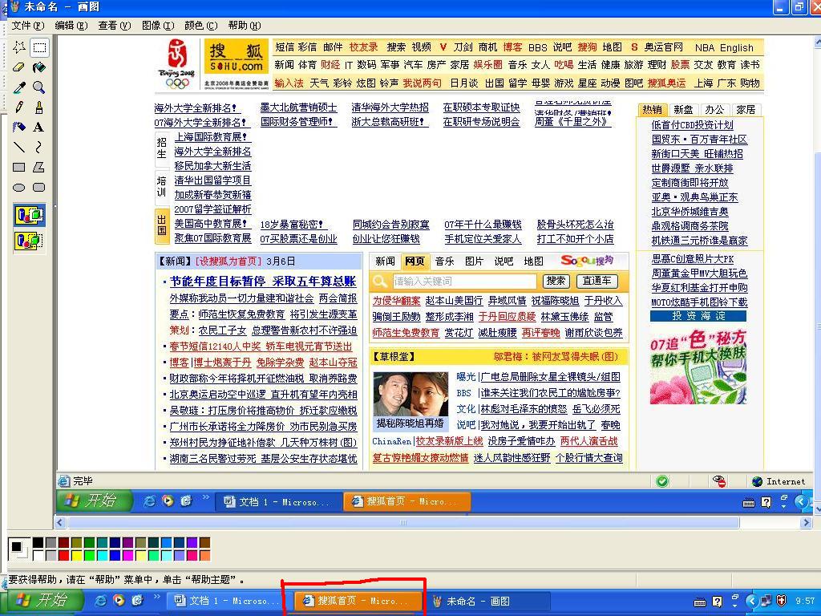Open the 文件(F) menu

pos(28,25)
